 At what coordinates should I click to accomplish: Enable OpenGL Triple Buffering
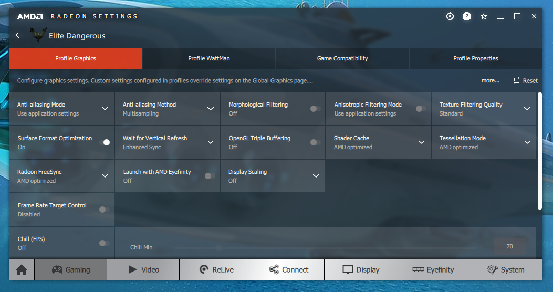click(x=315, y=142)
